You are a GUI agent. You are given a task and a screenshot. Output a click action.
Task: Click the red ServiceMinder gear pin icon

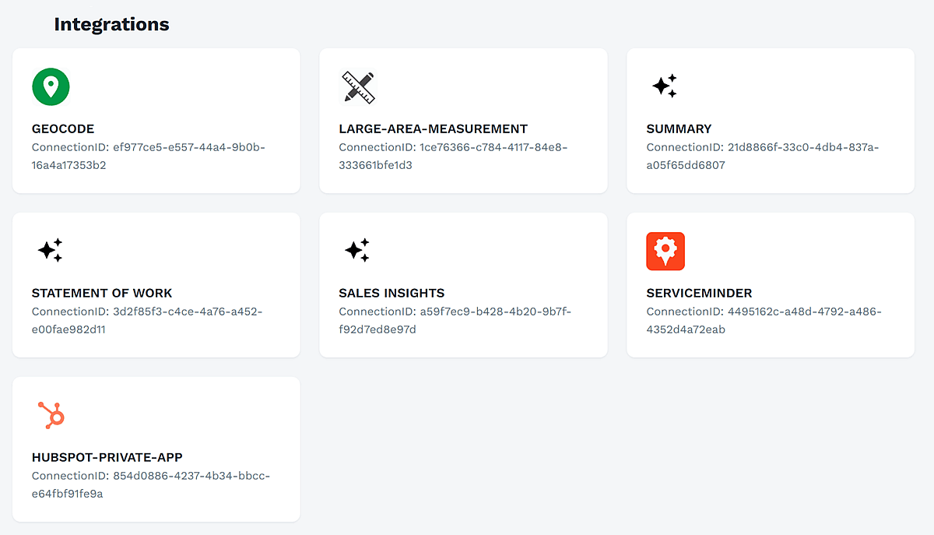tap(665, 251)
